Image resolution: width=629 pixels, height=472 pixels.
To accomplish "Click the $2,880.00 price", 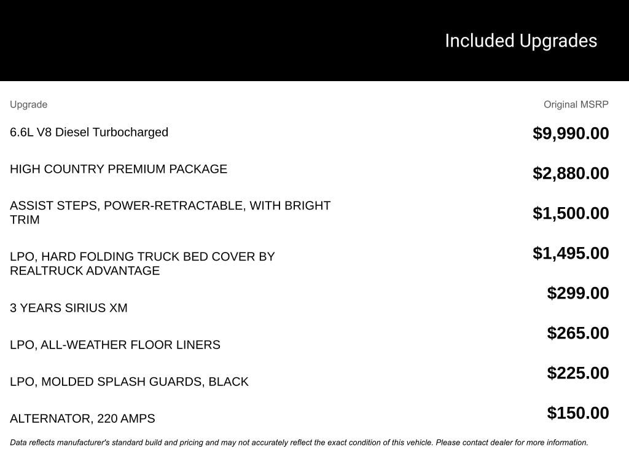I will [x=571, y=173].
